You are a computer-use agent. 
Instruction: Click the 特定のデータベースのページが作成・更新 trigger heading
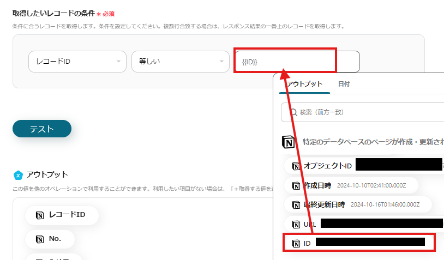click(373, 142)
